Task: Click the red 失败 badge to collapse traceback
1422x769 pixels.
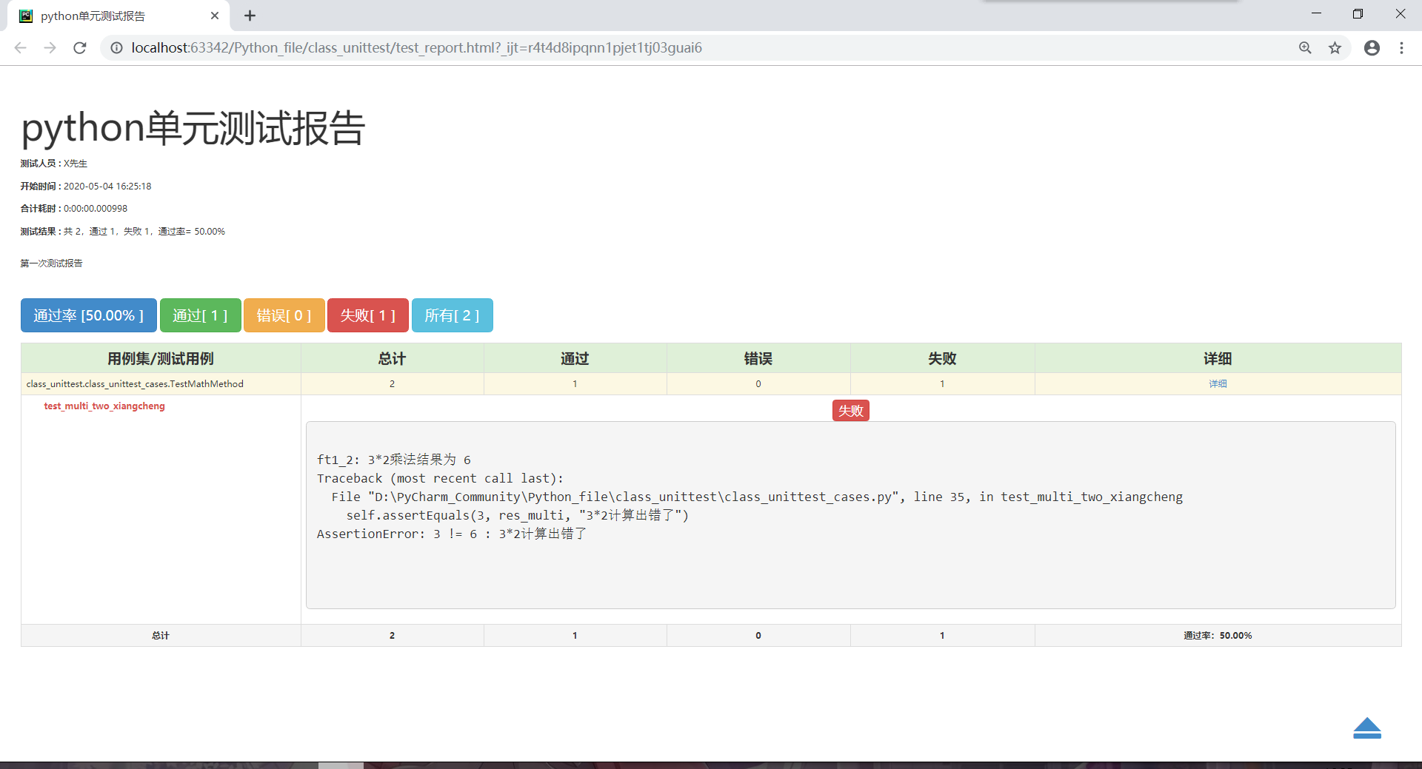Action: 851,411
